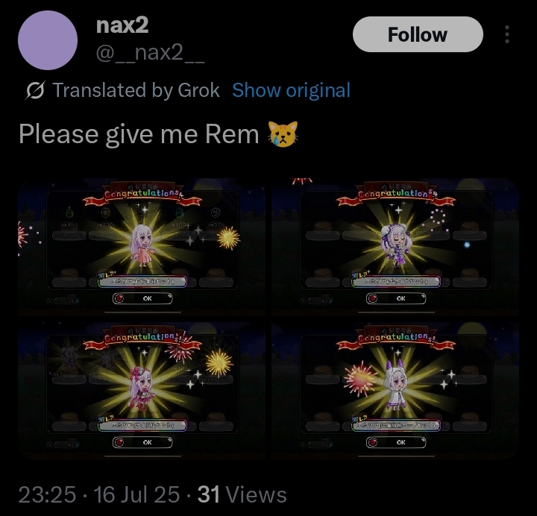
Task: Click the Grok translation icon
Action: (35, 90)
